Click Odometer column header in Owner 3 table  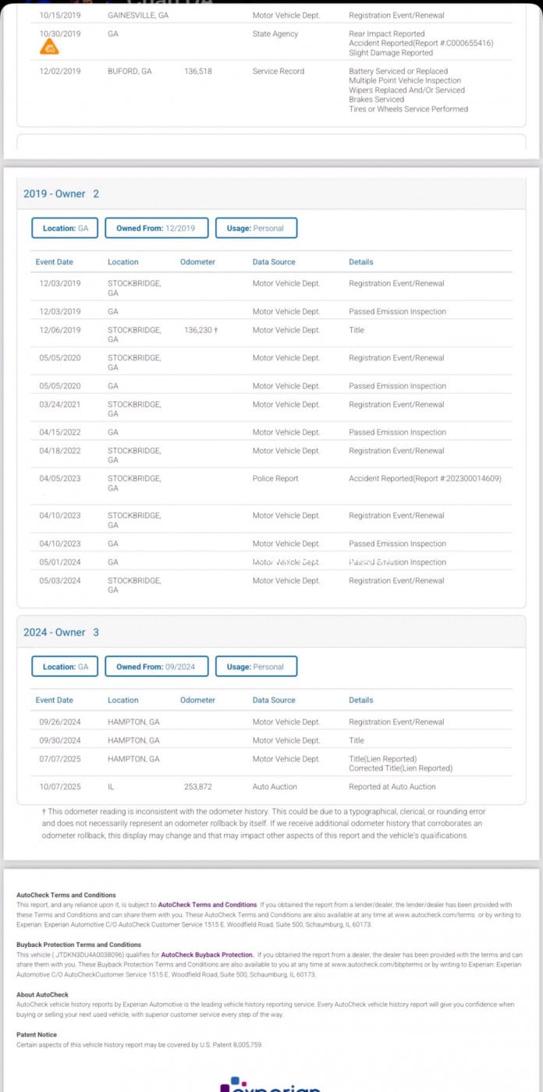click(x=197, y=700)
